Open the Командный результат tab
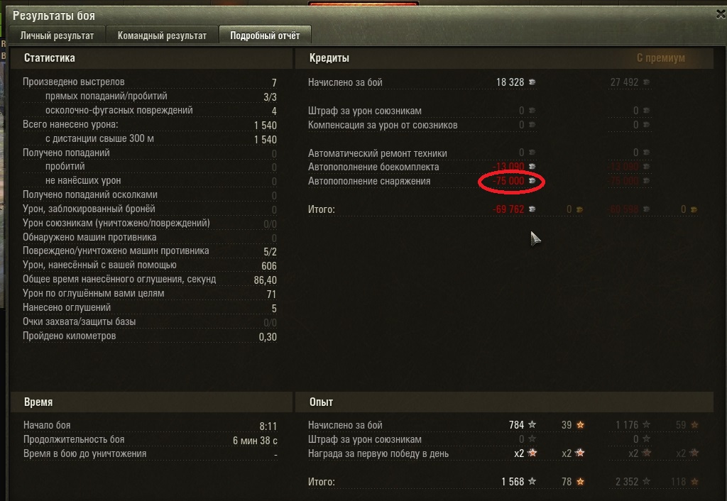The image size is (727, 501). [x=162, y=35]
